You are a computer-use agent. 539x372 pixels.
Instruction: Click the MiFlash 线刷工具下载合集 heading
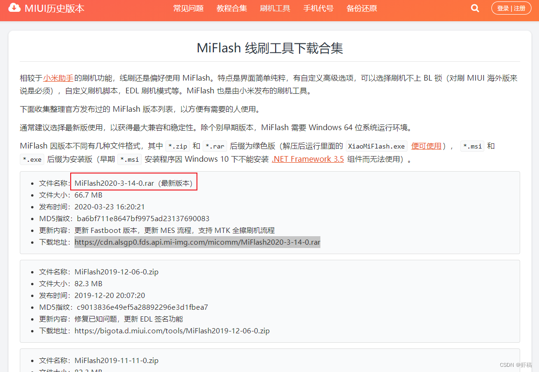click(x=270, y=48)
